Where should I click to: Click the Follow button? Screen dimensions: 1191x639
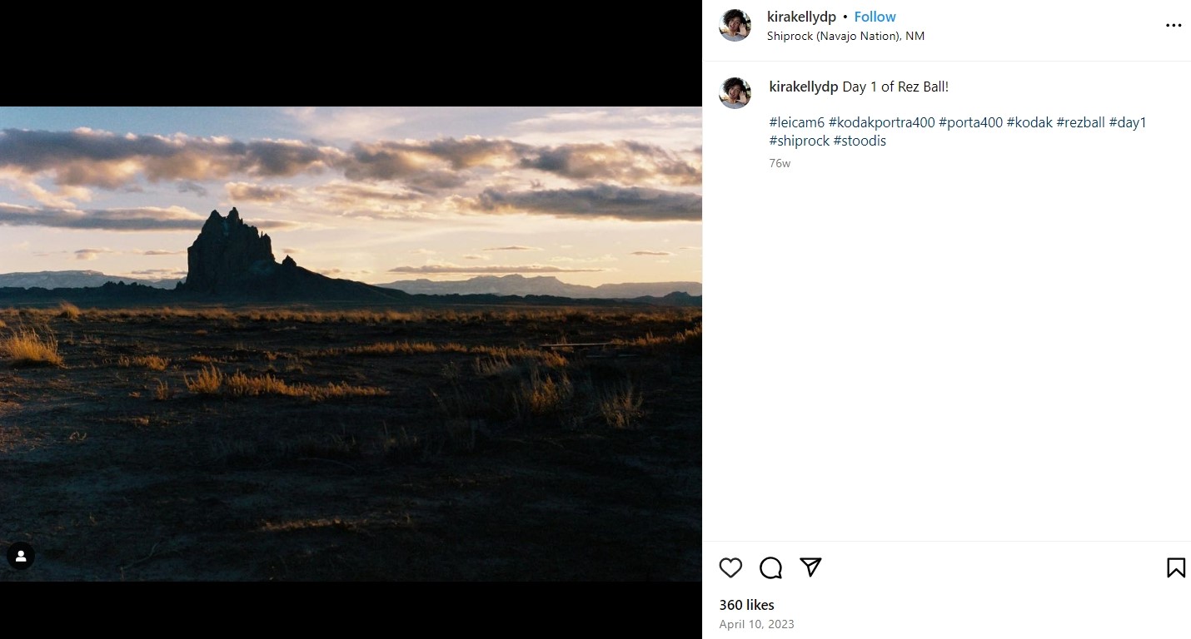(875, 17)
